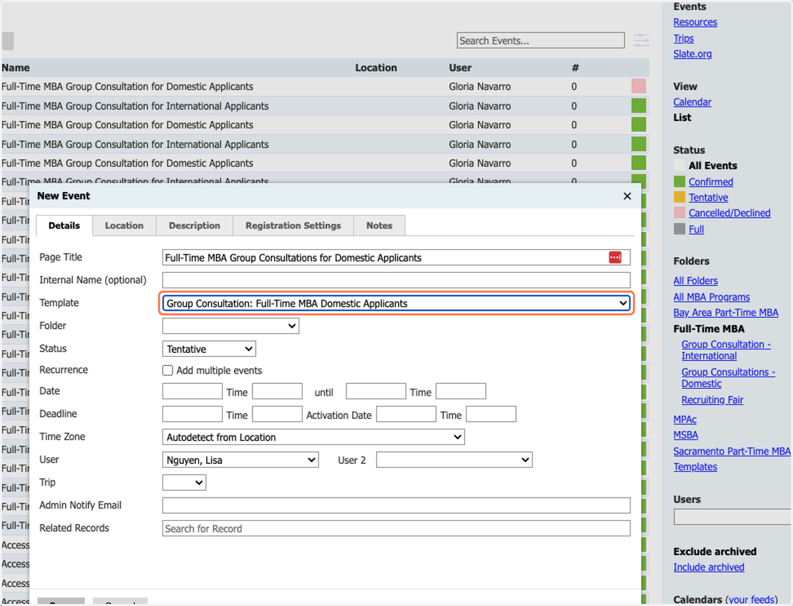
Task: Open the Sacramento Part-Time MBA folder
Action: 732,451
